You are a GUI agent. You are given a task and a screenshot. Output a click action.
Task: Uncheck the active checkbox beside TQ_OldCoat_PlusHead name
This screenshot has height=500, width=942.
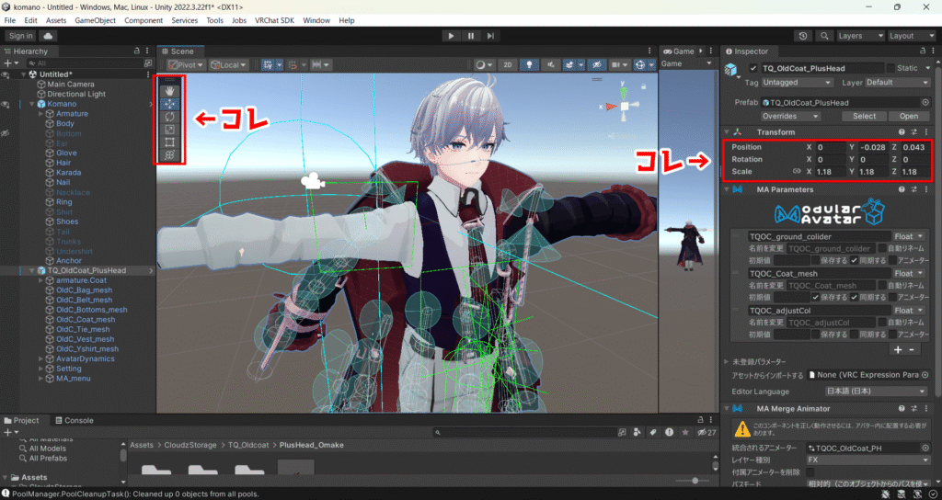click(x=754, y=68)
